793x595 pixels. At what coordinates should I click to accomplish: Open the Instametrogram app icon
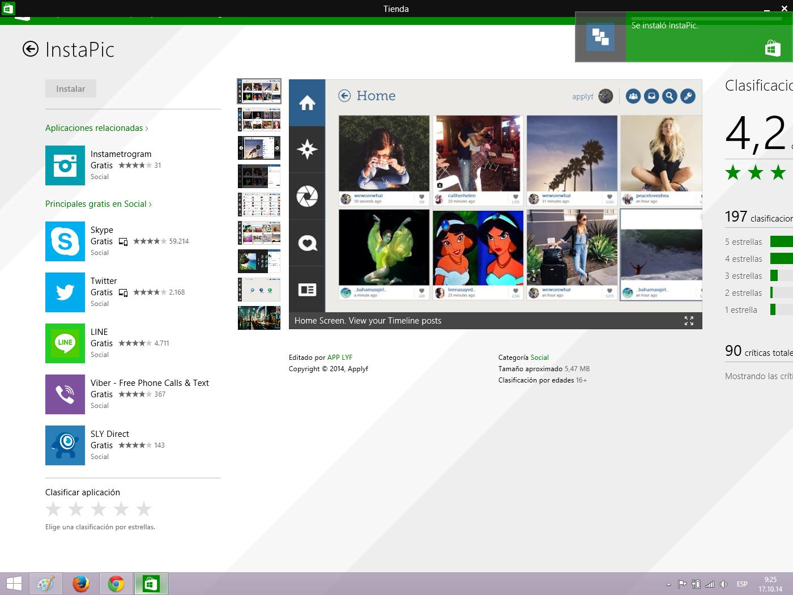point(65,165)
